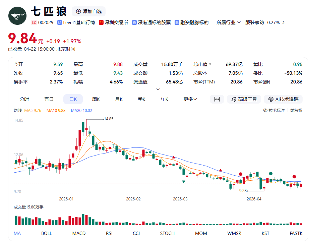The image size is (309, 245).
Task: Toggle 技术标注 eye visibility
Action: coord(265,110)
